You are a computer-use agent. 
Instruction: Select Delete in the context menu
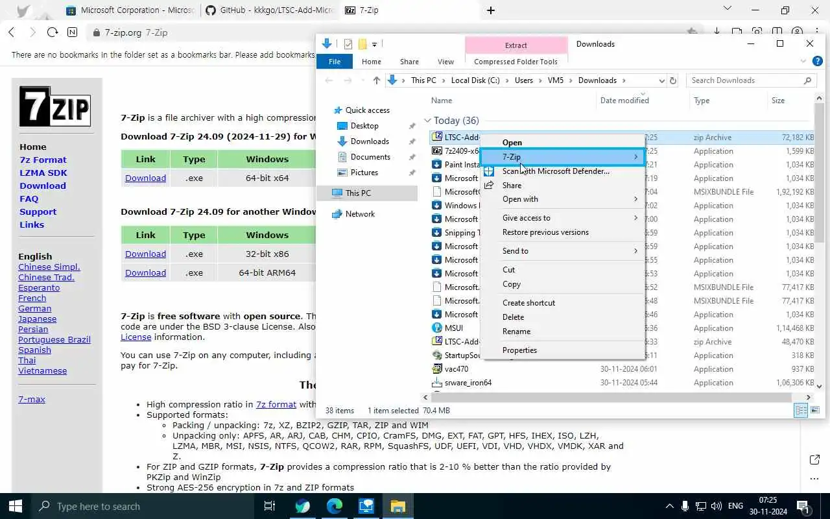(562, 317)
